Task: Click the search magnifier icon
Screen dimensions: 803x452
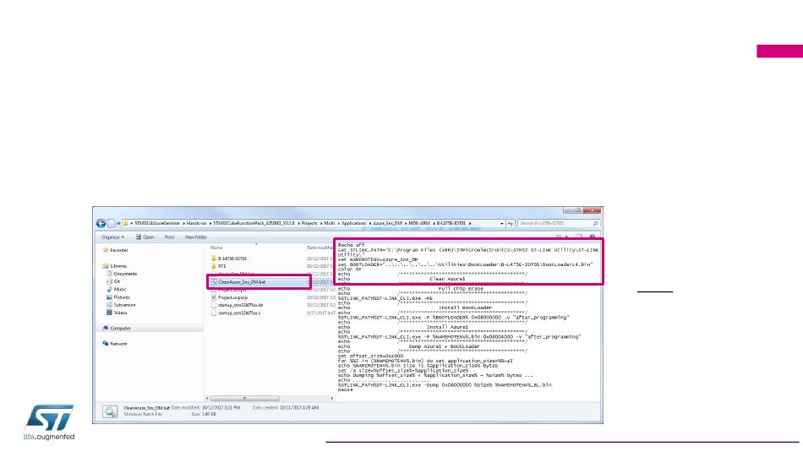Action: (595, 223)
